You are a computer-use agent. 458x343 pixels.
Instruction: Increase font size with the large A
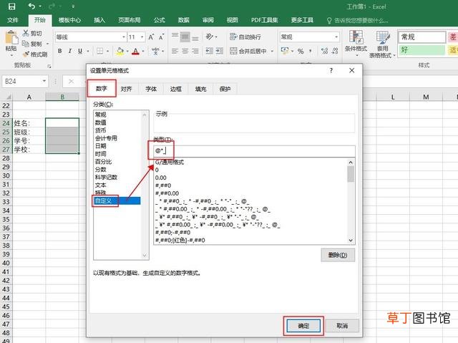pyautogui.click(x=151, y=37)
